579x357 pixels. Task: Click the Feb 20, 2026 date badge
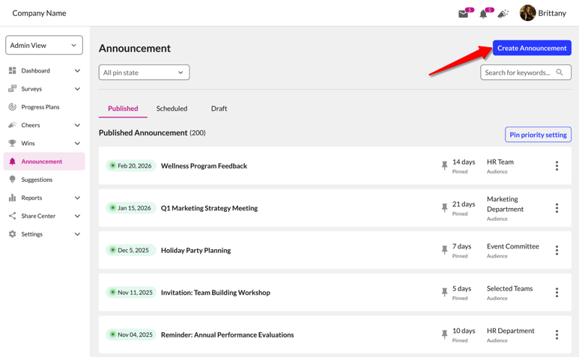[131, 165]
